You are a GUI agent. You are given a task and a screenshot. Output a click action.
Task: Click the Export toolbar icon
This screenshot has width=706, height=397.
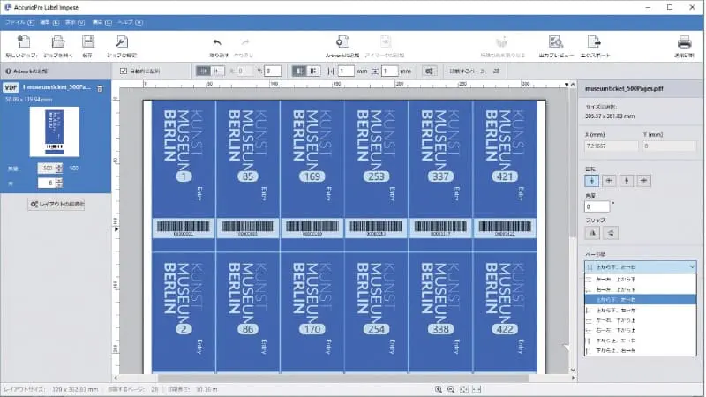(595, 42)
